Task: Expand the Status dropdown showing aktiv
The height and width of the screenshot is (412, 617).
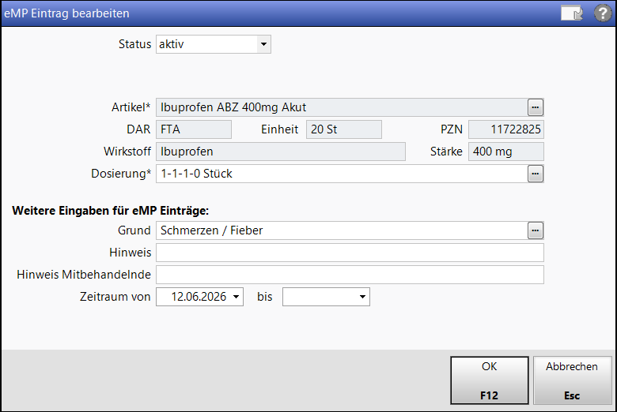Action: tap(263, 44)
